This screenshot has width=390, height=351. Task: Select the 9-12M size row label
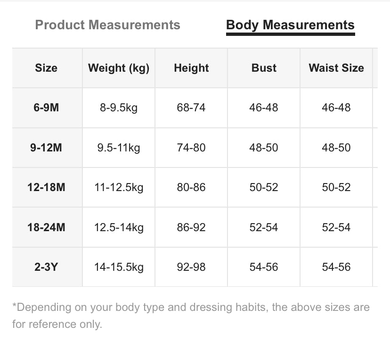46,148
